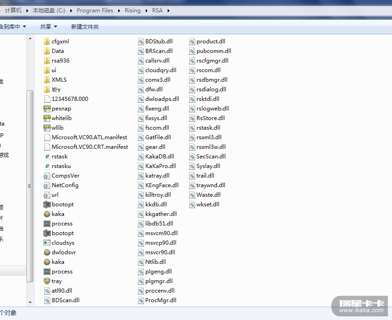Select the BDScan.dll file icon
Screen dimensions: 392x320
point(47,300)
